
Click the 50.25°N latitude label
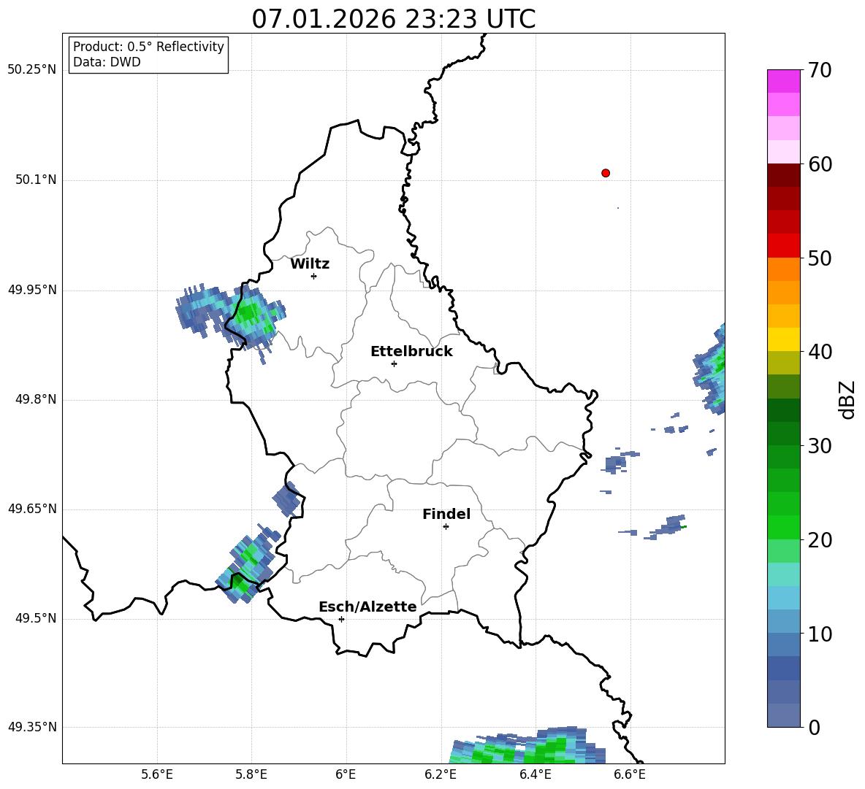[x=32, y=70]
